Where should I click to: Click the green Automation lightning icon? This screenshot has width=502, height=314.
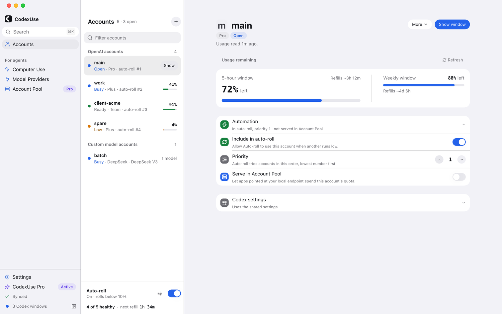224,125
